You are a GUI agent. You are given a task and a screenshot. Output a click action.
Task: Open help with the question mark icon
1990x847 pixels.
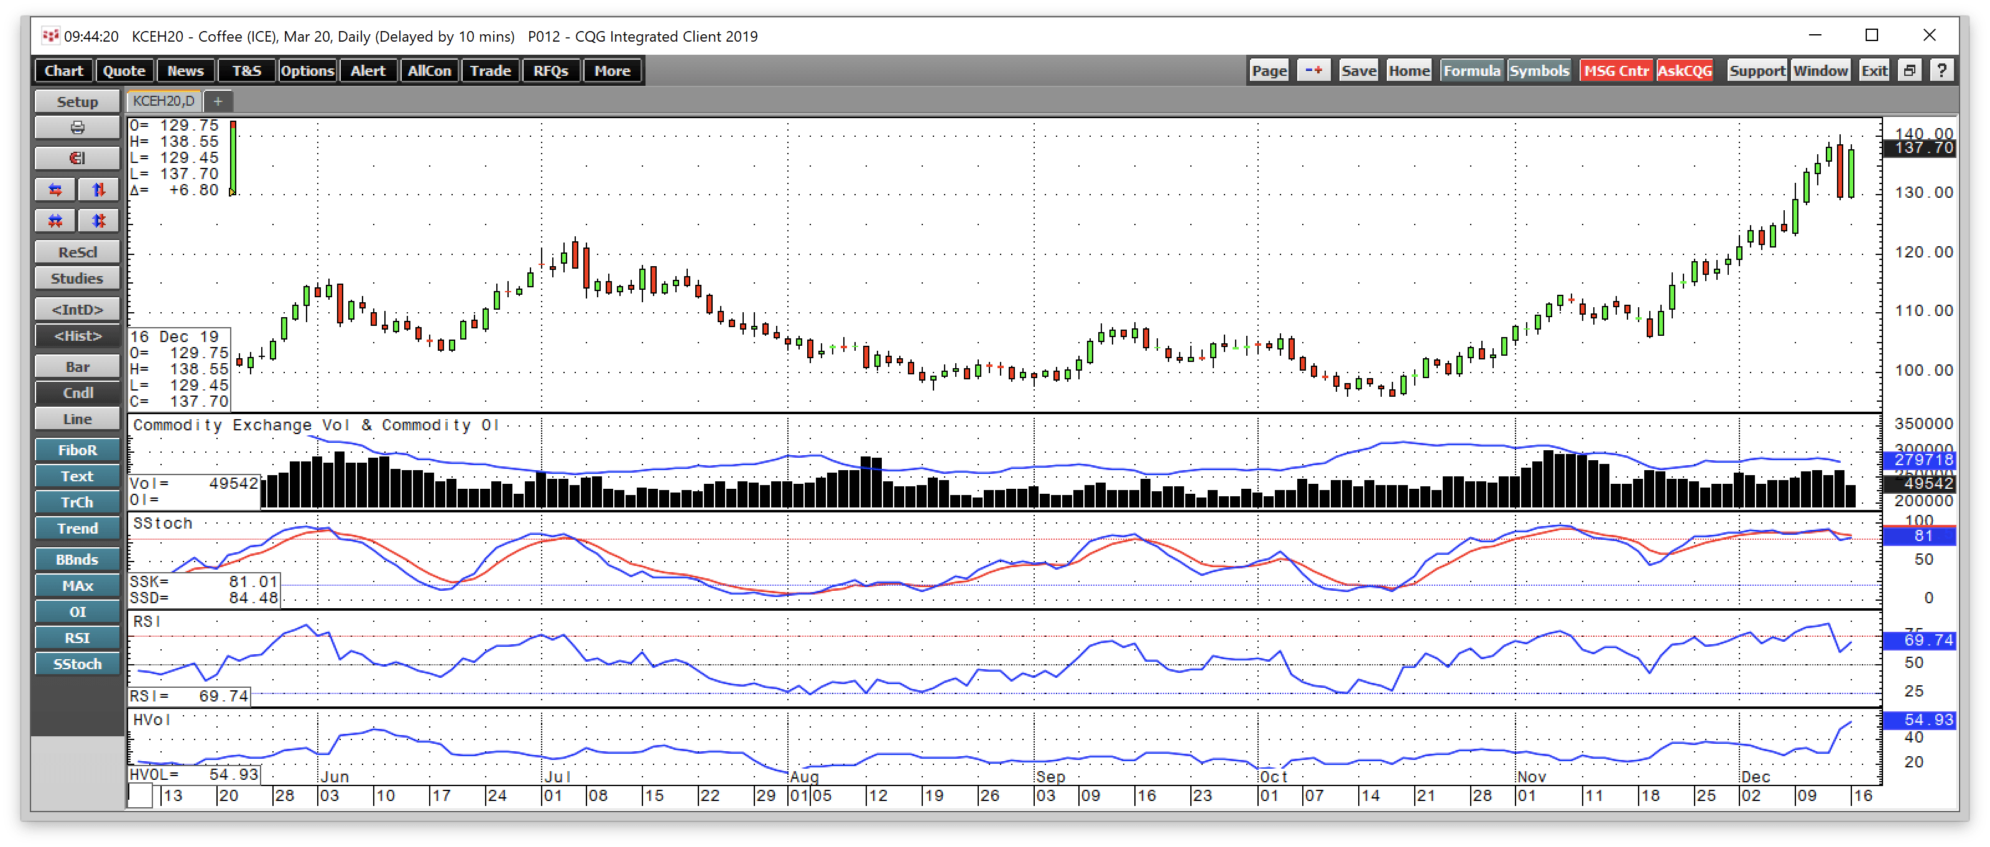(x=1941, y=70)
